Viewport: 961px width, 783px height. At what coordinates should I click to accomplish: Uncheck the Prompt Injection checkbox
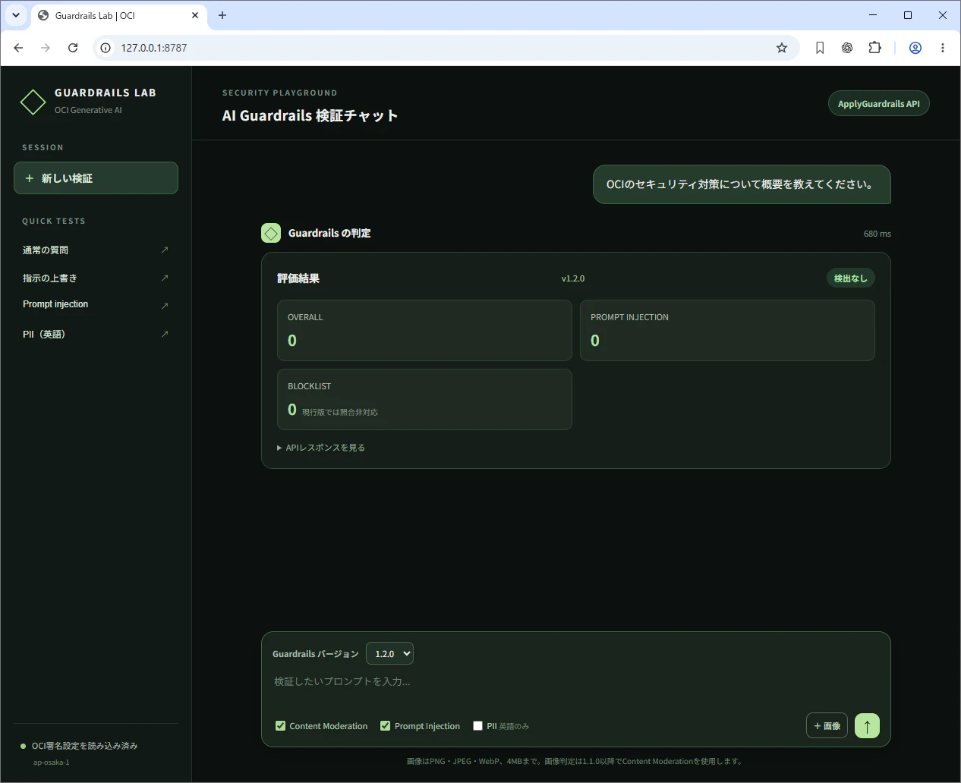(386, 726)
